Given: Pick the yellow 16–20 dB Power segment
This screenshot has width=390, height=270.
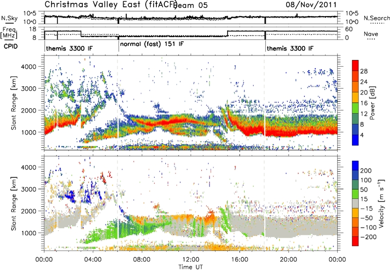Looking at the screenshot, I should click(x=355, y=97).
